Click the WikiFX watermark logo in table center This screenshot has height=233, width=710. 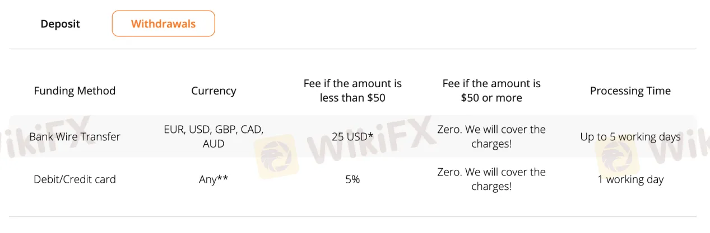(276, 155)
